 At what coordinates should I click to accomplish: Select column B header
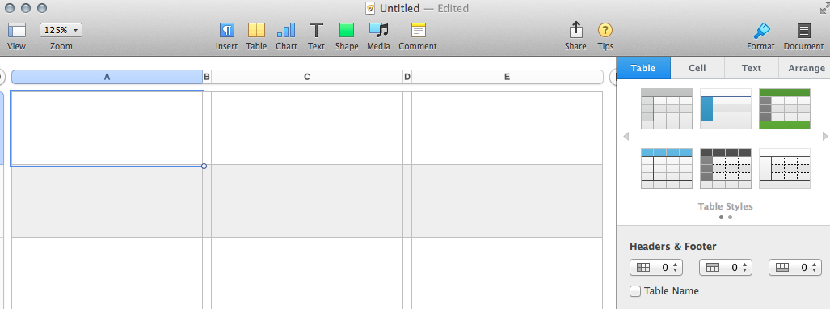(207, 77)
